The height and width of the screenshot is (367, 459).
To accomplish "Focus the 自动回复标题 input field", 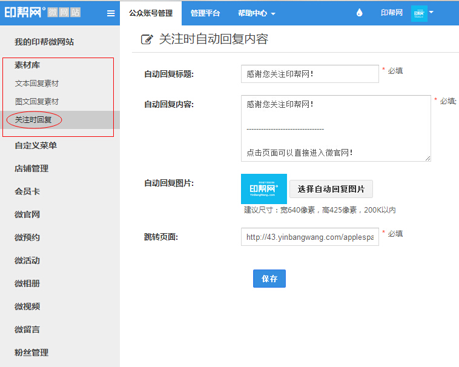I will click(309, 74).
